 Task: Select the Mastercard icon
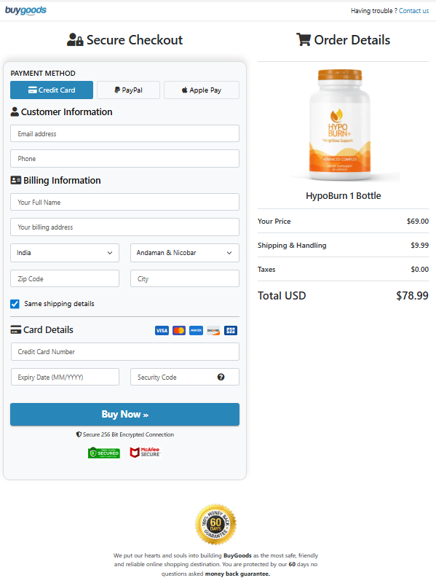(179, 330)
